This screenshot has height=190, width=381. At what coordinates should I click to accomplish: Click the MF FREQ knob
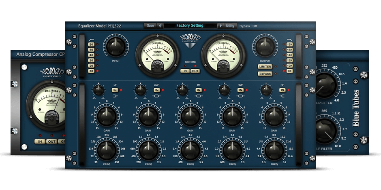190,150
